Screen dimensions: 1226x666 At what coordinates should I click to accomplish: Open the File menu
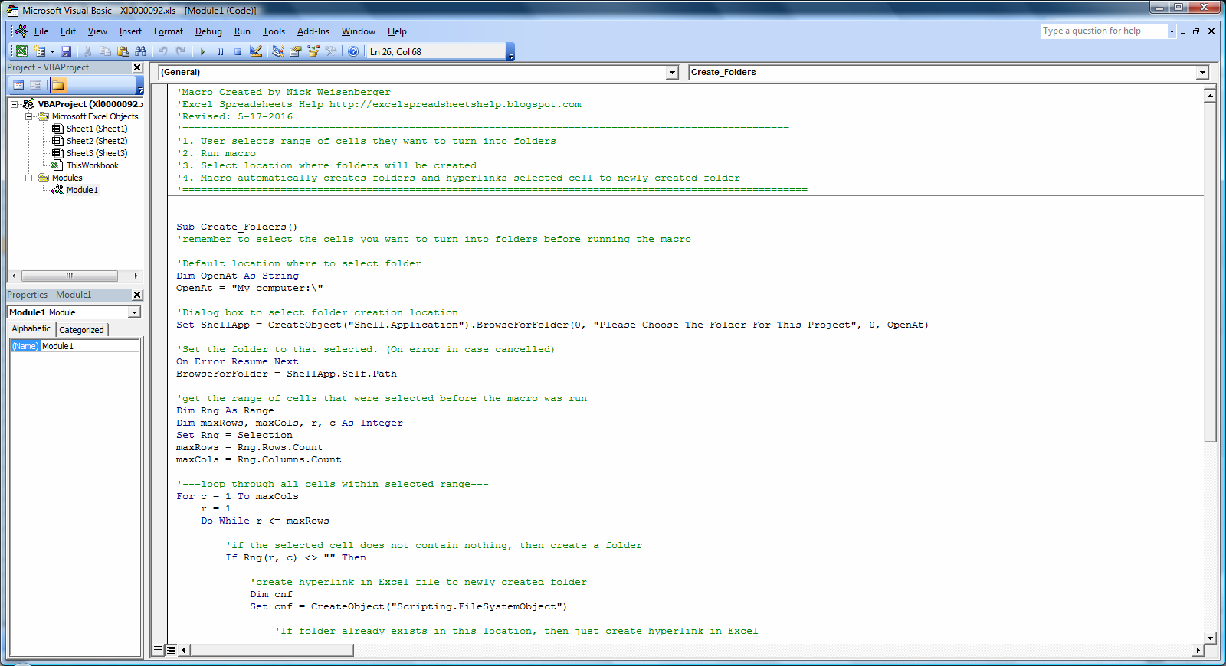tap(41, 31)
